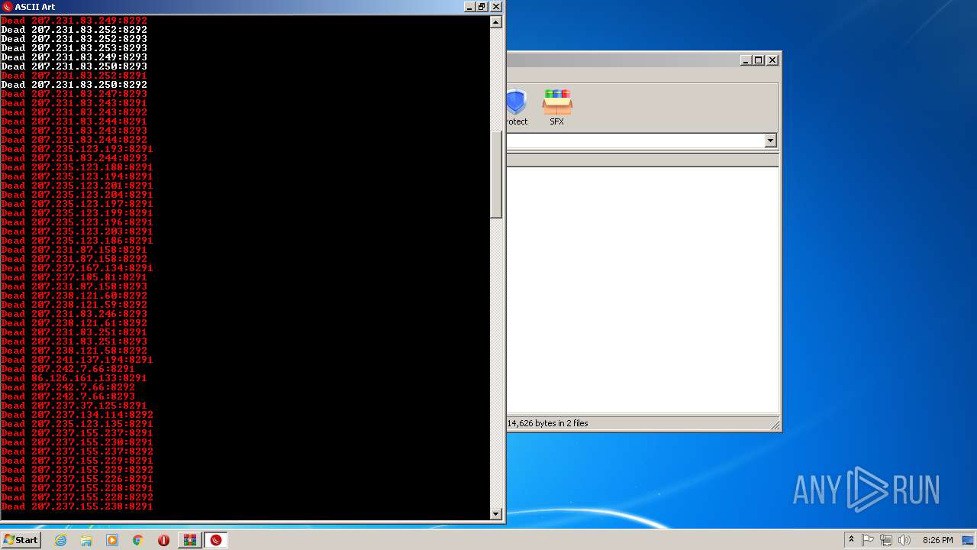977x550 pixels.
Task: Click line "Dead 207.235.123.193:8291"
Action: pyautogui.click(x=77, y=149)
